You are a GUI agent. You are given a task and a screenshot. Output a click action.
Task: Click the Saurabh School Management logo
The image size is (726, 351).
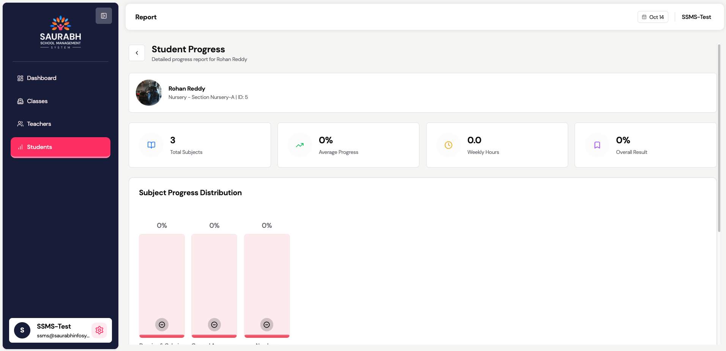[60, 32]
